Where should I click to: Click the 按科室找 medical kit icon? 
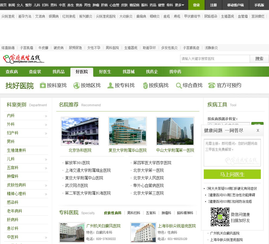43,85
